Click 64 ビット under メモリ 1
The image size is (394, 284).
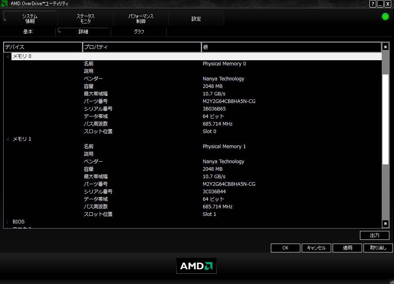click(213, 199)
